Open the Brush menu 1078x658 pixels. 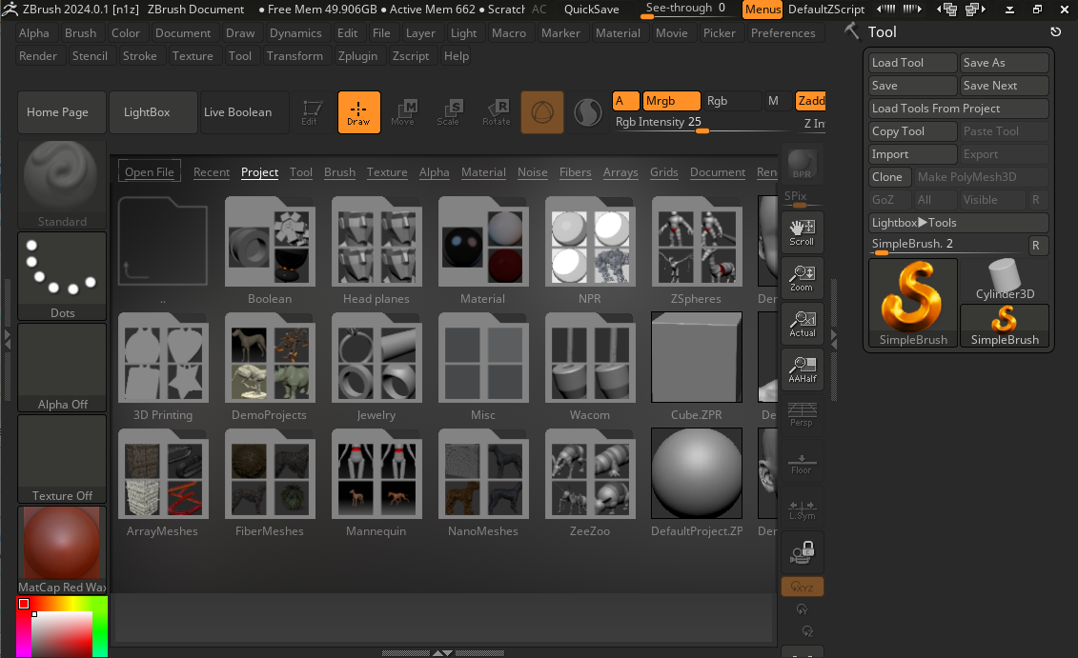[x=80, y=33]
